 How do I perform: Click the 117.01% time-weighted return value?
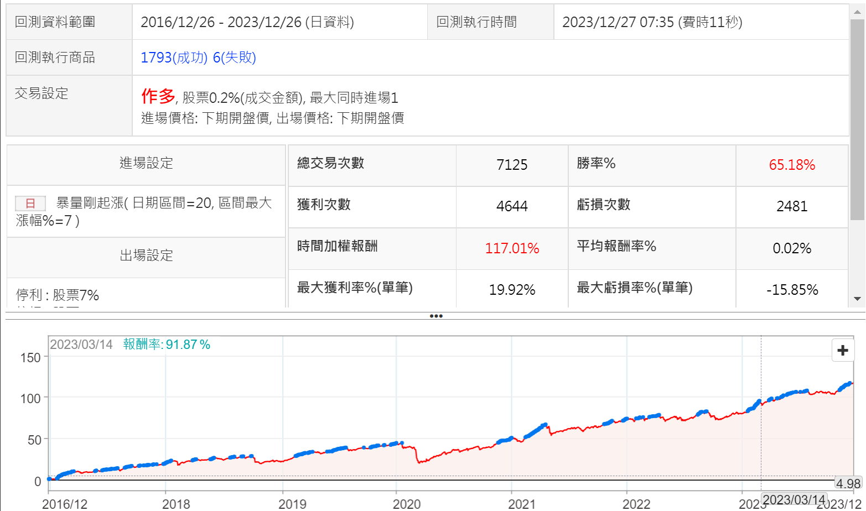pyautogui.click(x=512, y=248)
